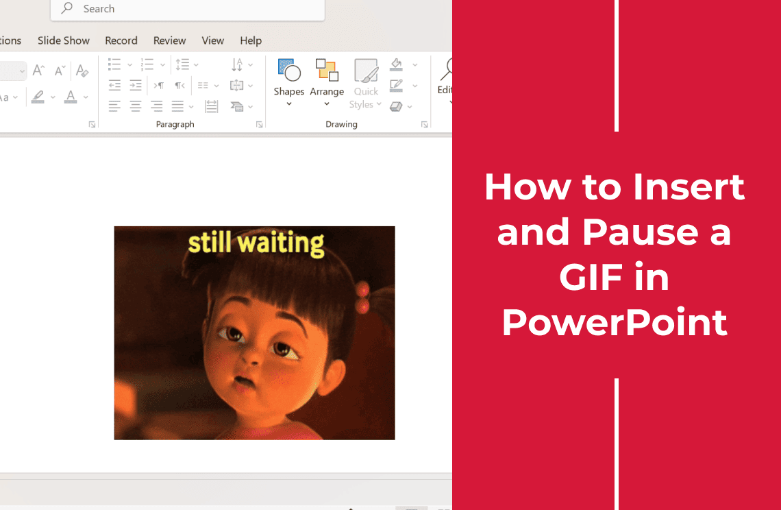
Task: Increase the list indent level
Action: click(136, 85)
